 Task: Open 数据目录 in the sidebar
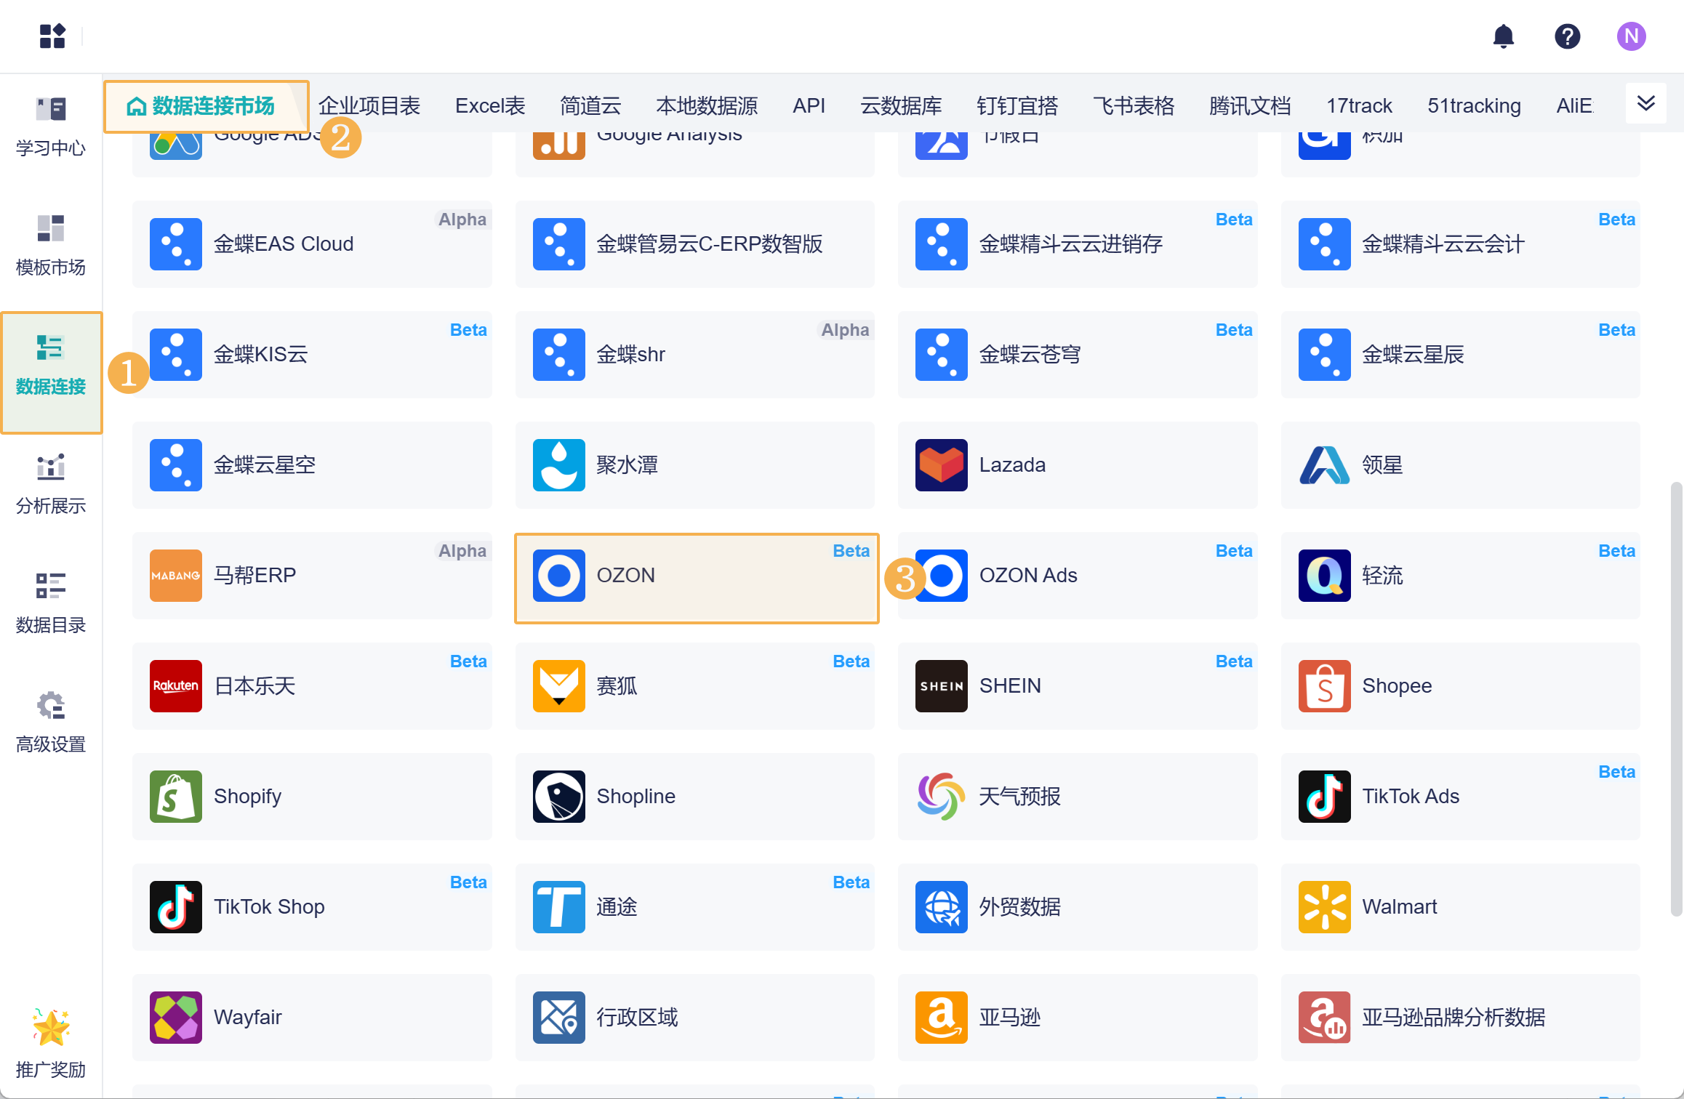51,603
